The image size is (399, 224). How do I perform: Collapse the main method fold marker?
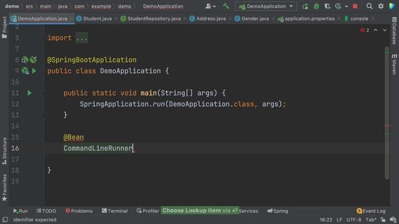point(44,93)
